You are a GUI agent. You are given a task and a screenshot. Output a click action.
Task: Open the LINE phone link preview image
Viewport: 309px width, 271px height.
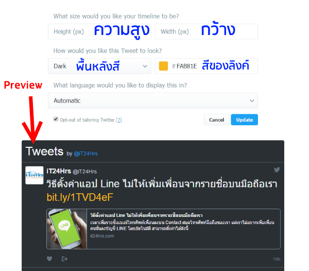67,229
